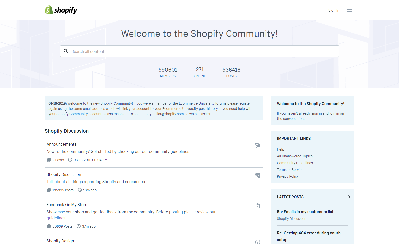Click 'New to the community?' description text

click(x=118, y=151)
